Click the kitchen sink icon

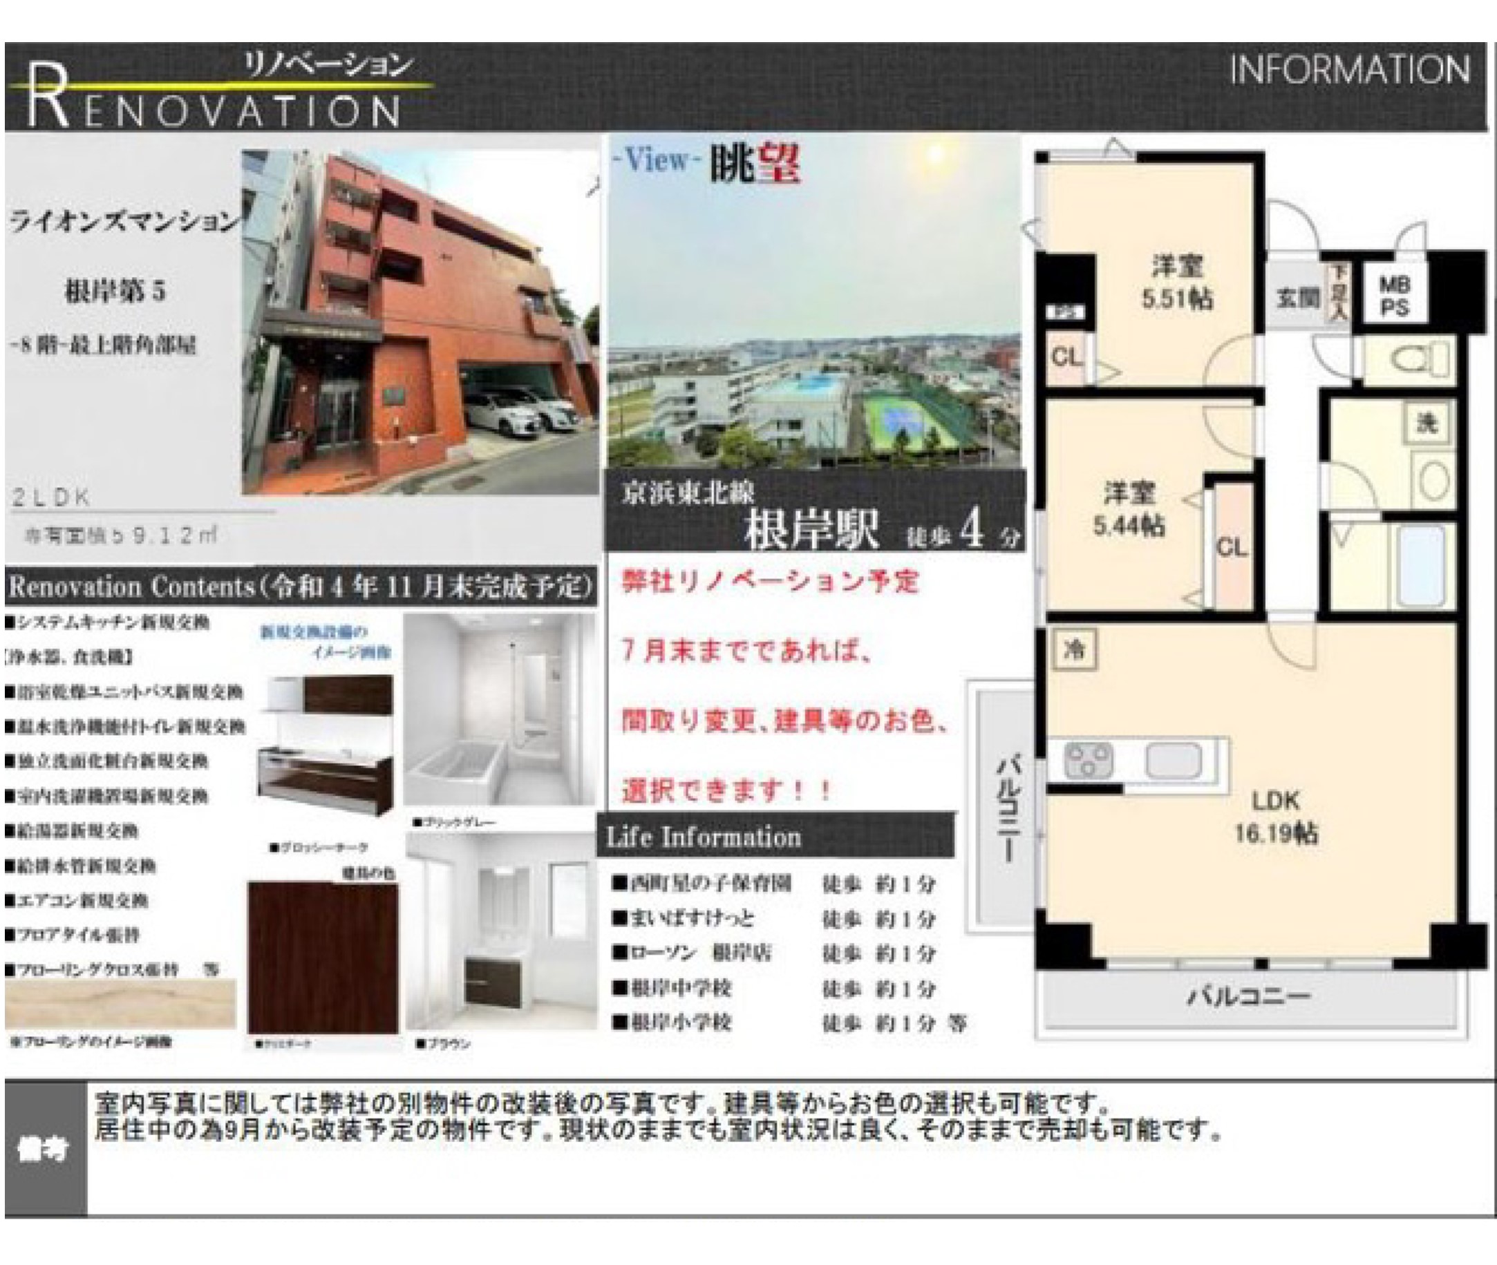pos(1173,761)
